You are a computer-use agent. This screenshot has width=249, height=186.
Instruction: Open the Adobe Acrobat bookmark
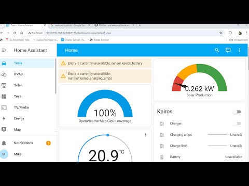(x=99, y=40)
